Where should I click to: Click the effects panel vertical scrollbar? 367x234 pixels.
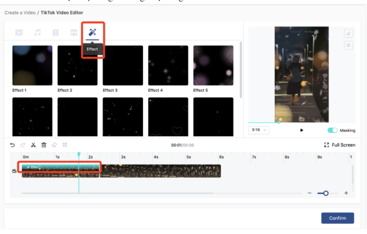(x=241, y=70)
